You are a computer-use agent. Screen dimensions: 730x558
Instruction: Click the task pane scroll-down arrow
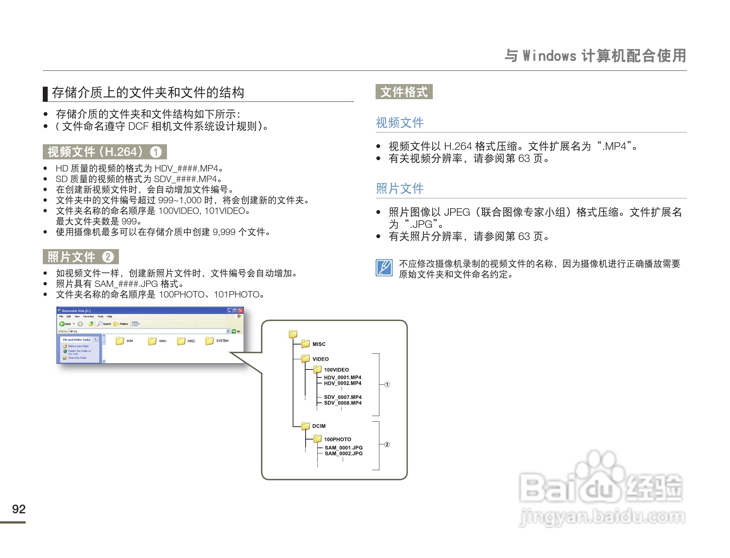point(104,361)
